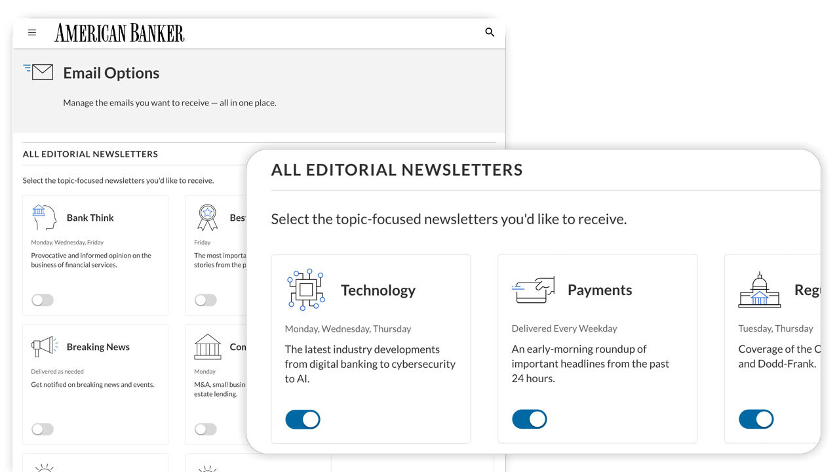
Task: Click the search magnifier icon
Action: pyautogui.click(x=490, y=32)
